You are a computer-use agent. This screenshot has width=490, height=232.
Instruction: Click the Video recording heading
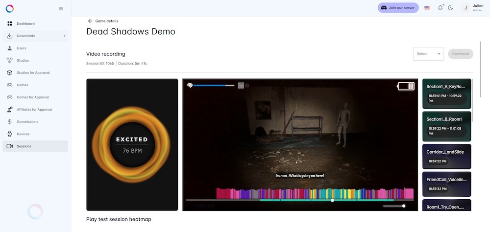tap(106, 54)
